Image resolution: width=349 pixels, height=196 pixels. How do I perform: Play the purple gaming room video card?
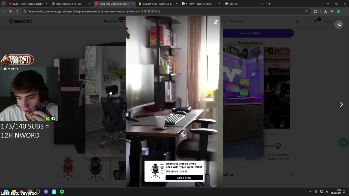[243, 101]
